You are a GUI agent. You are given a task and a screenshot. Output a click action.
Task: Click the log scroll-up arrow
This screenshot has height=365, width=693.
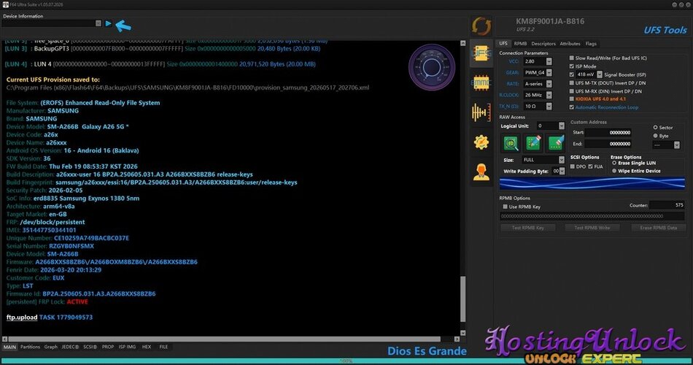[462, 43]
